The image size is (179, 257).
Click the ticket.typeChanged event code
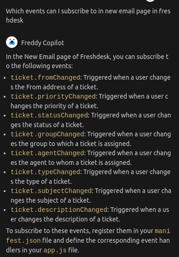point(46,172)
